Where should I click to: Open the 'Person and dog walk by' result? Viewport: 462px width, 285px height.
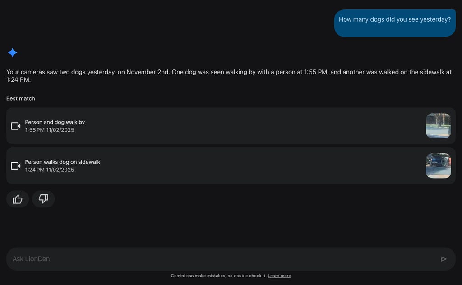(x=55, y=122)
